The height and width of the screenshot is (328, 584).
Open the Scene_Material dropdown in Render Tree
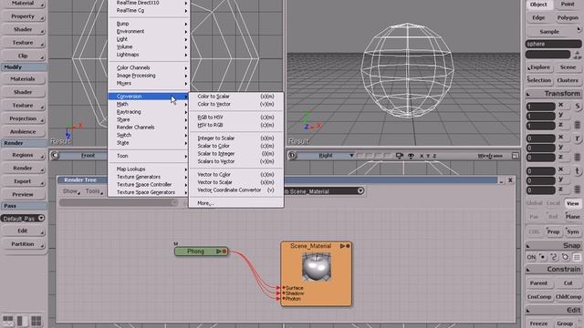point(360,191)
